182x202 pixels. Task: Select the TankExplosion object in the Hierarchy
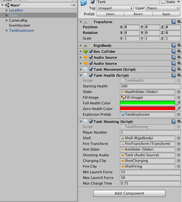[21, 31]
